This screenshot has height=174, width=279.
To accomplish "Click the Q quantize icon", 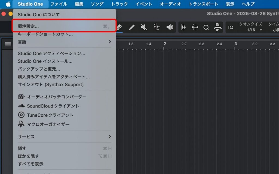I will tap(206, 27).
